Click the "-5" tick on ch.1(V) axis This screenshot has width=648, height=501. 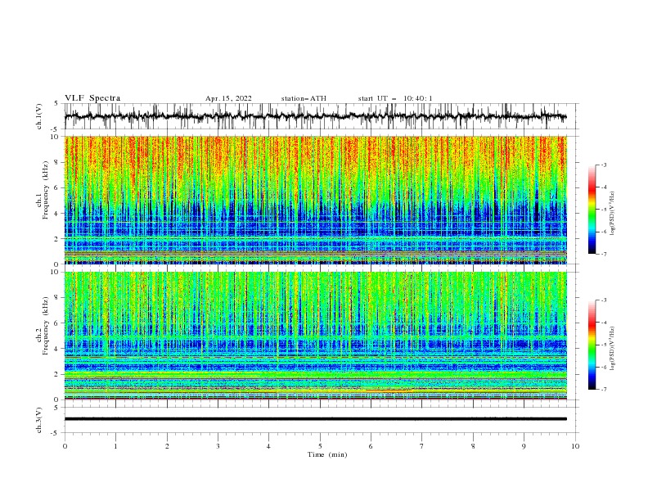click(56, 129)
